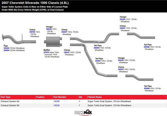Open clamp part number 35794
The height and width of the screenshot is (116, 167).
[x=32, y=32]
